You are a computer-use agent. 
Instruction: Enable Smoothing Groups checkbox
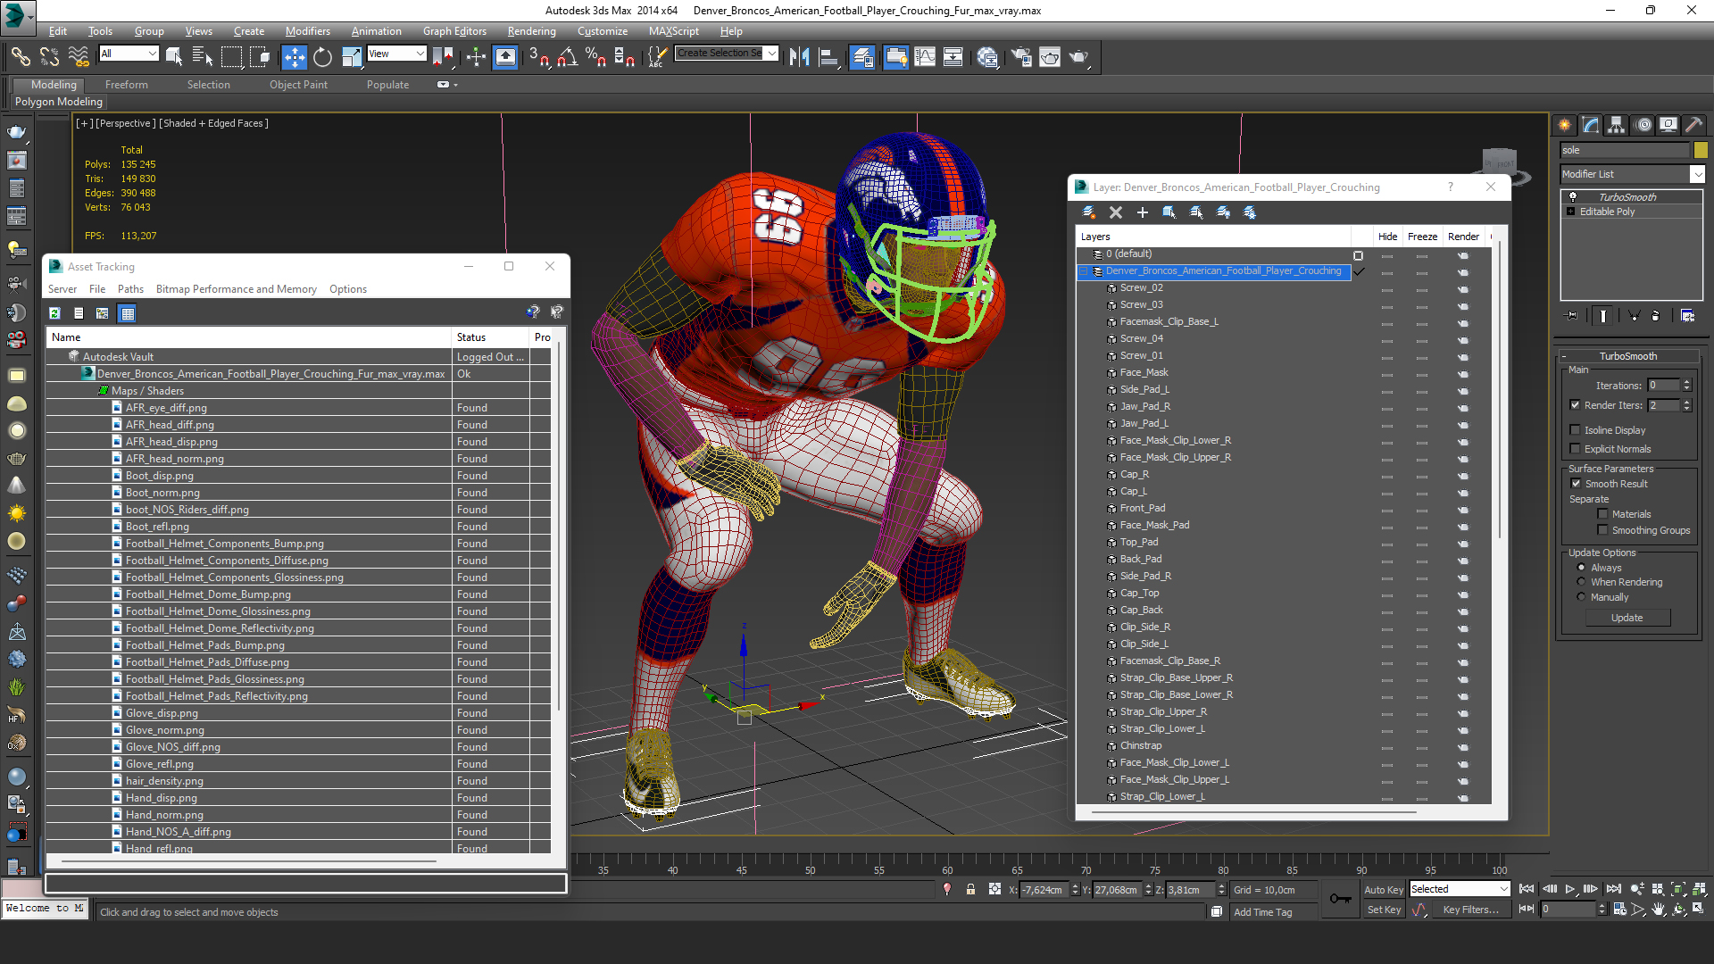click(x=1602, y=529)
